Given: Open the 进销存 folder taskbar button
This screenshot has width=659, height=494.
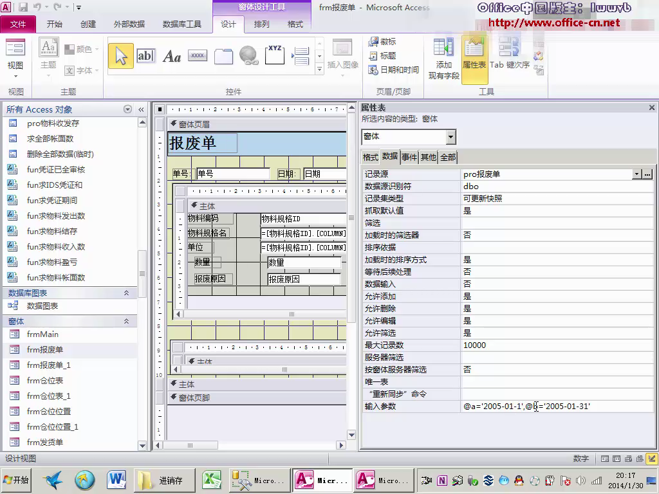Looking at the screenshot, I should click(164, 480).
